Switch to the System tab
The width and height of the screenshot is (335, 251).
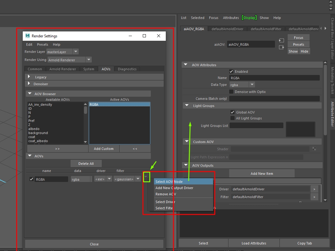click(x=89, y=69)
